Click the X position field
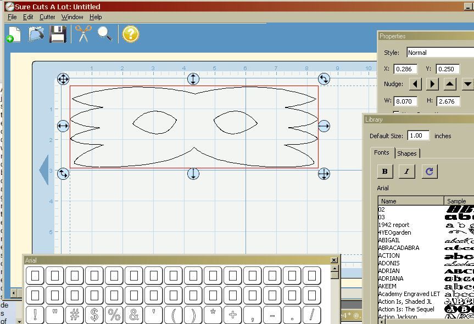 (x=405, y=69)
